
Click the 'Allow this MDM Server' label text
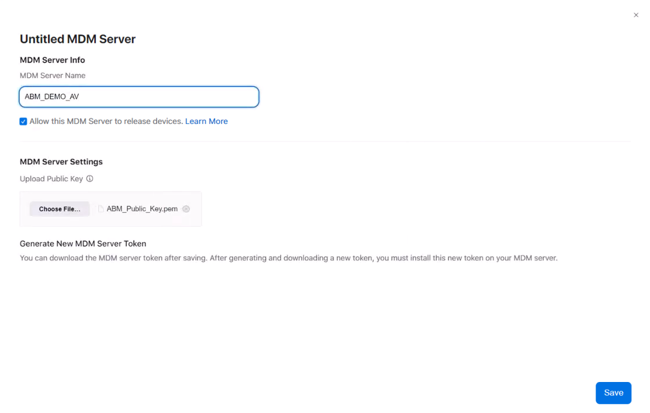106,121
